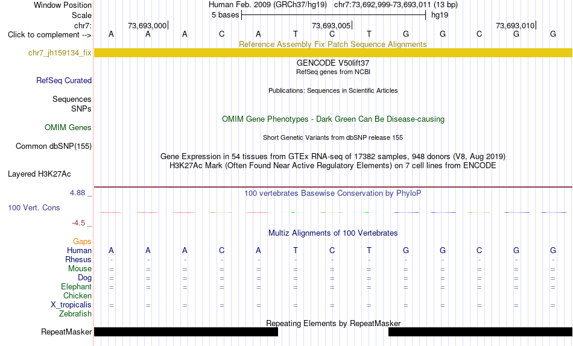The width and height of the screenshot is (573, 346).
Task: Click the Elephant species label
Action: pyautogui.click(x=76, y=286)
